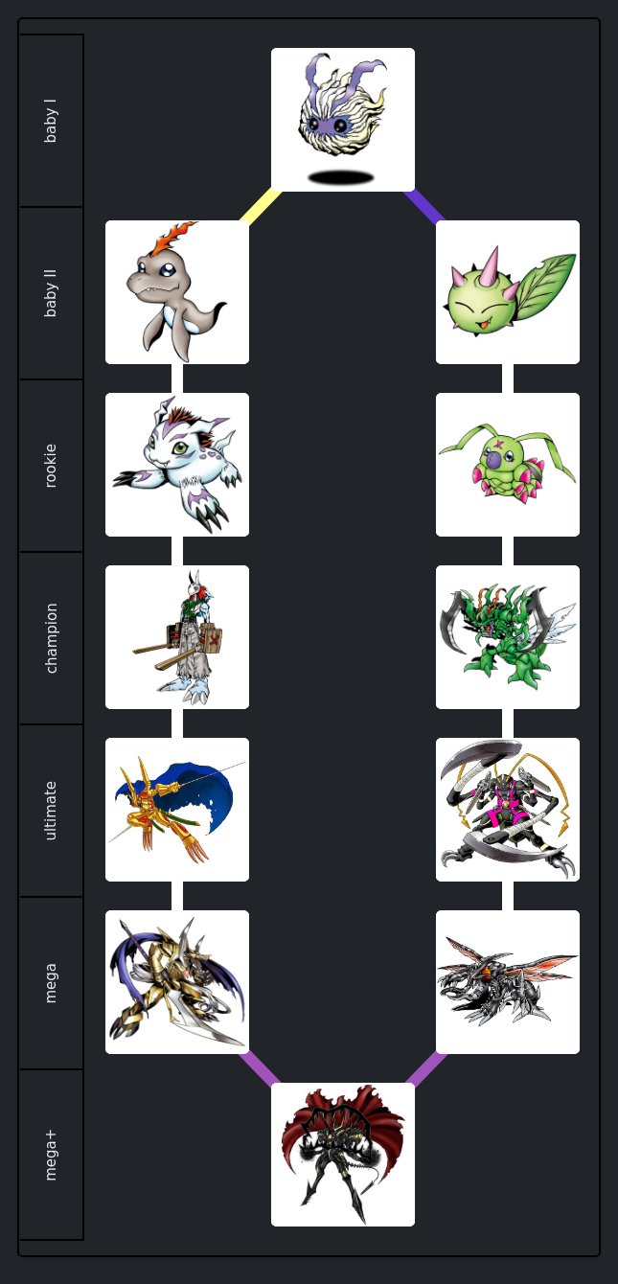The height and width of the screenshot is (1284, 618).
Task: Select the mega stage label
Action: coord(51,983)
